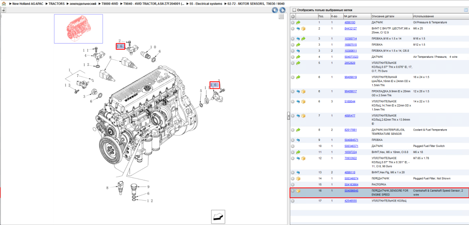The width and height of the screenshot is (469, 225).
Task: Open the 02-72 - MOTOR SENSORS breadcrumb
Action: pyautogui.click(x=256, y=4)
